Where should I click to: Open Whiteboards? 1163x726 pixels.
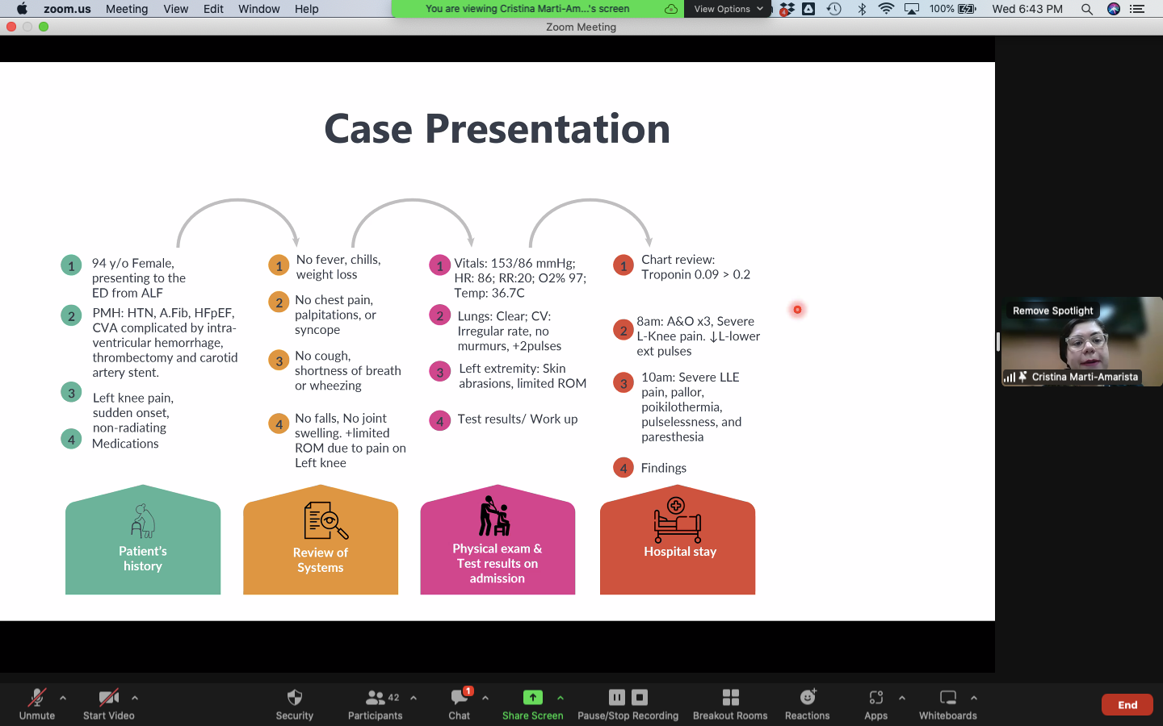tap(948, 703)
